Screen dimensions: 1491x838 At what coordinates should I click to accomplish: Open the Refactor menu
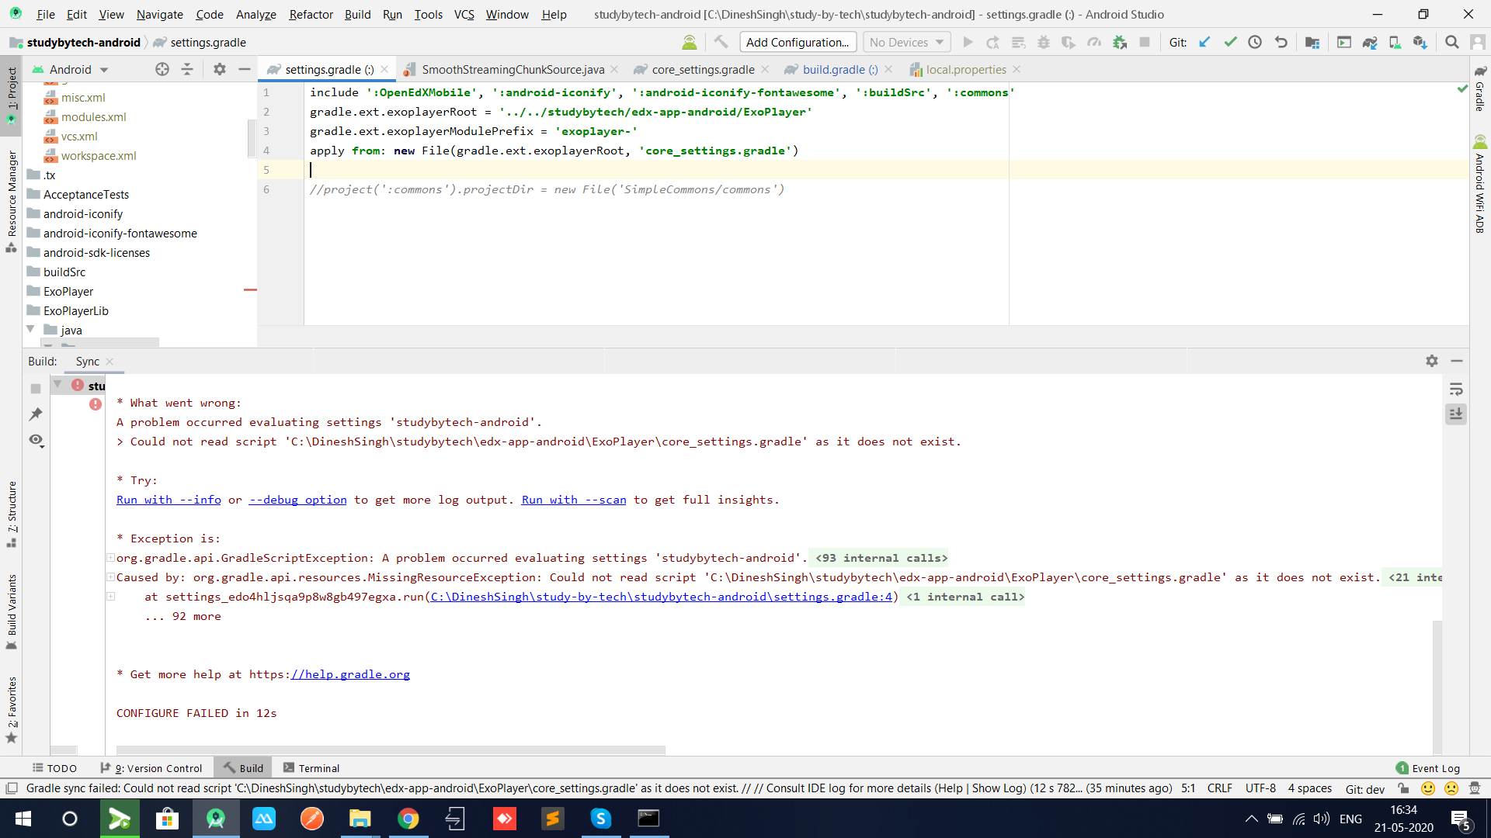coord(310,14)
